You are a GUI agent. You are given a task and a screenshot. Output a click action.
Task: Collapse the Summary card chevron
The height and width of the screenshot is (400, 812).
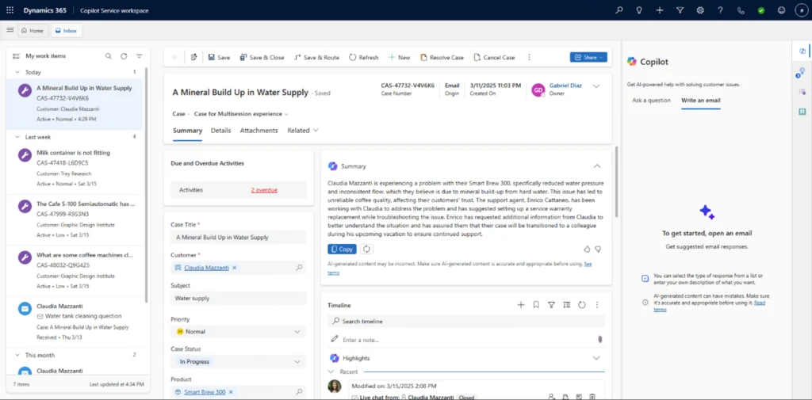[x=597, y=166]
